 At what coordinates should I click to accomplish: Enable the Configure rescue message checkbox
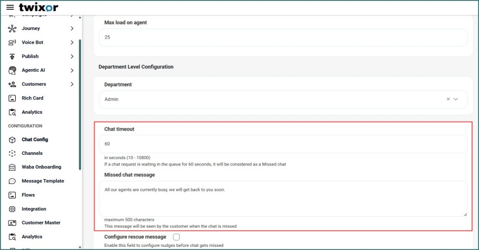[x=177, y=237]
